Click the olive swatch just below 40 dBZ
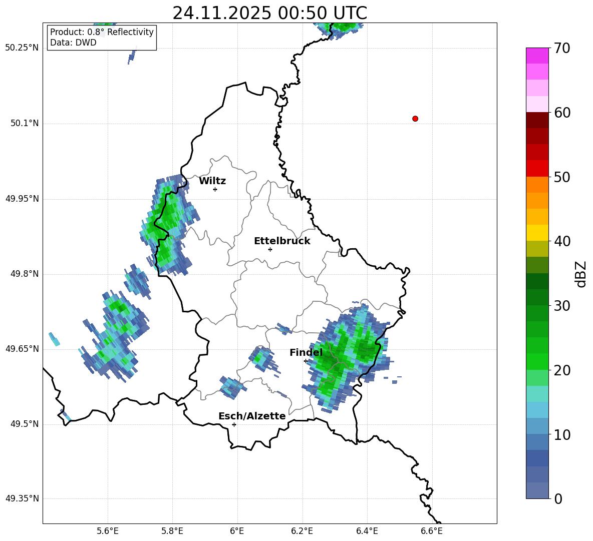The image size is (593, 541). click(537, 249)
